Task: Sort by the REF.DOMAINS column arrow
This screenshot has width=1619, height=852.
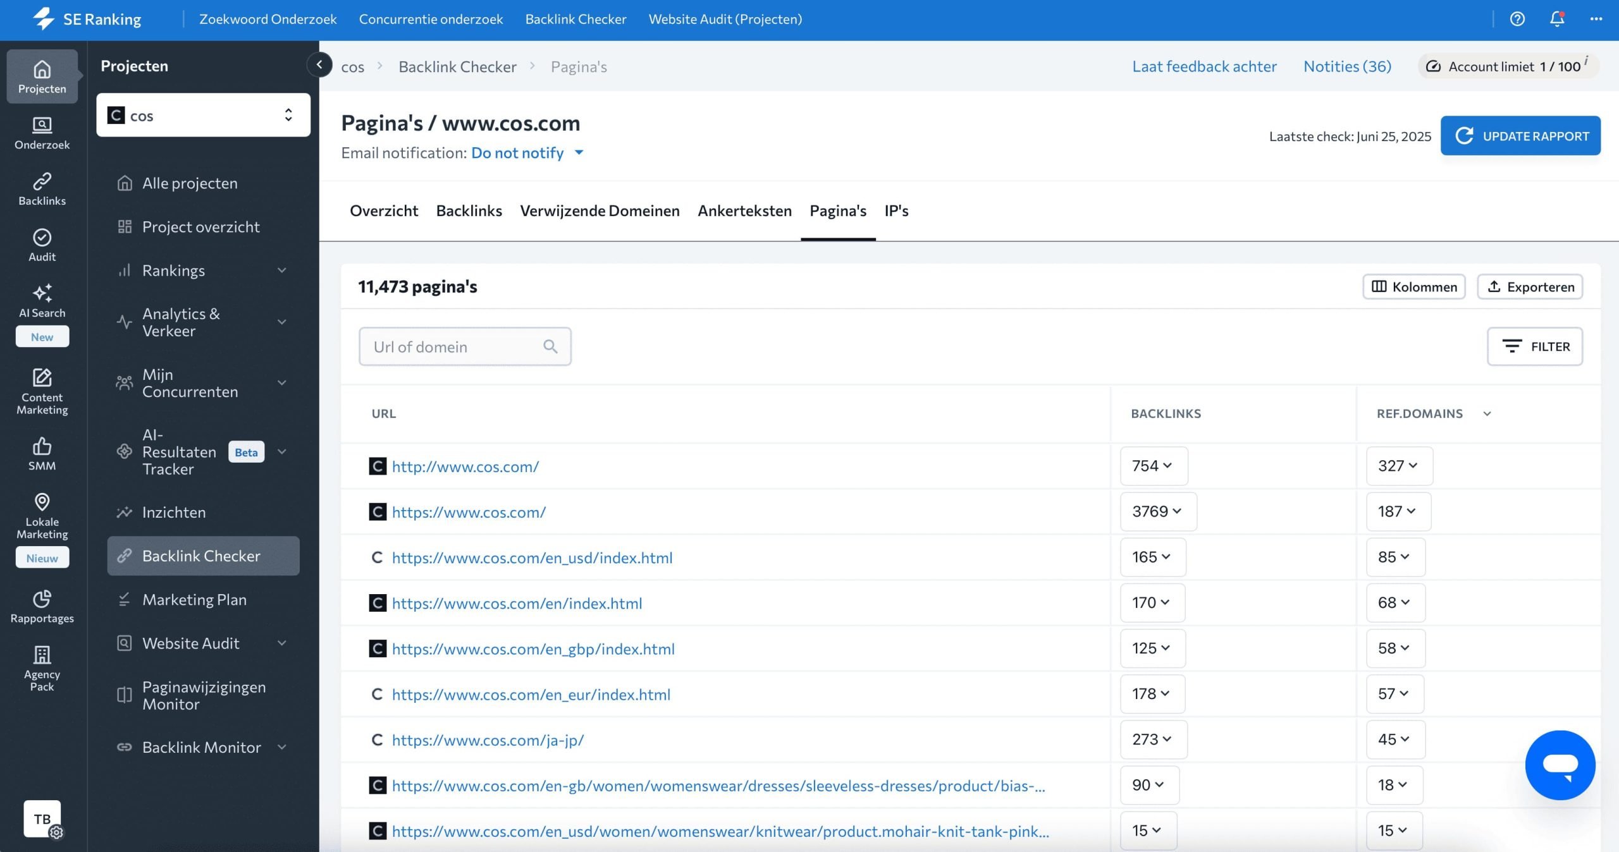Action: point(1487,414)
